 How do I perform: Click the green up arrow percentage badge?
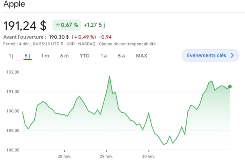tap(67, 25)
